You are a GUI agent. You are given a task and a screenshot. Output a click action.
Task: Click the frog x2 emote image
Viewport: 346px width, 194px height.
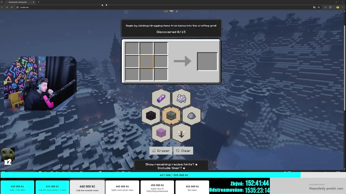[x=8, y=156]
